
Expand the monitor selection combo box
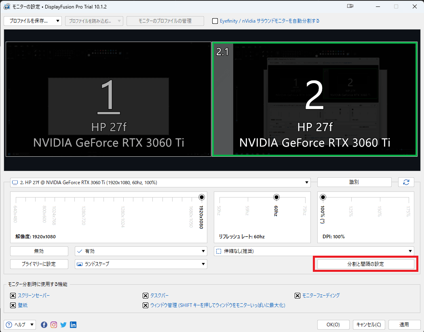click(x=160, y=182)
